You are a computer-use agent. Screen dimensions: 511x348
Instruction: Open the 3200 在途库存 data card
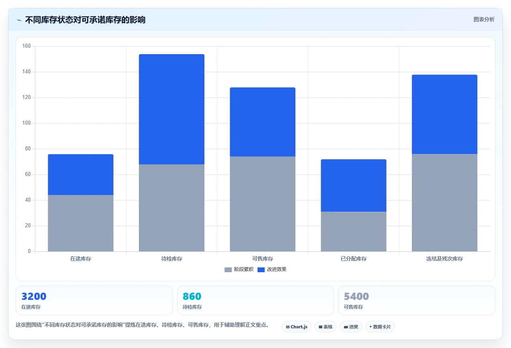(x=94, y=300)
